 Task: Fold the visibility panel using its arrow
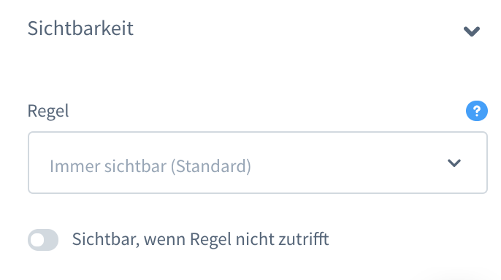(472, 31)
